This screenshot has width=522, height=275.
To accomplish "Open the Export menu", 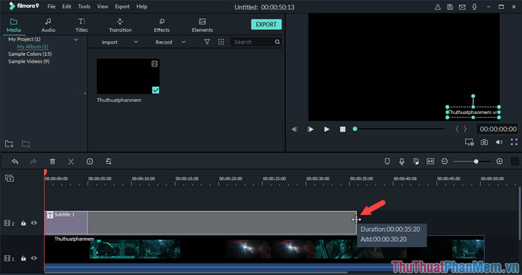I will click(122, 7).
